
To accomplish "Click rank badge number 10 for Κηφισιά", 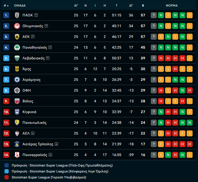I will click(x=7, y=112).
